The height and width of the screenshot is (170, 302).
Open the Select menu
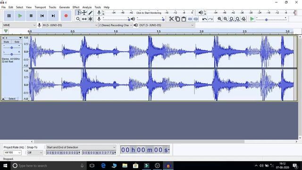[19, 7]
